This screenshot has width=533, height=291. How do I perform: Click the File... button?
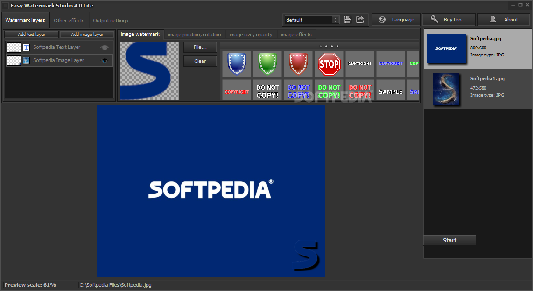[x=200, y=47]
